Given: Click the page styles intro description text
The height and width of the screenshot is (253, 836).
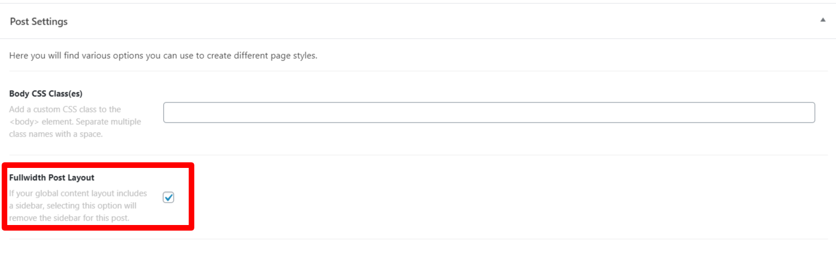Looking at the screenshot, I should [x=164, y=56].
